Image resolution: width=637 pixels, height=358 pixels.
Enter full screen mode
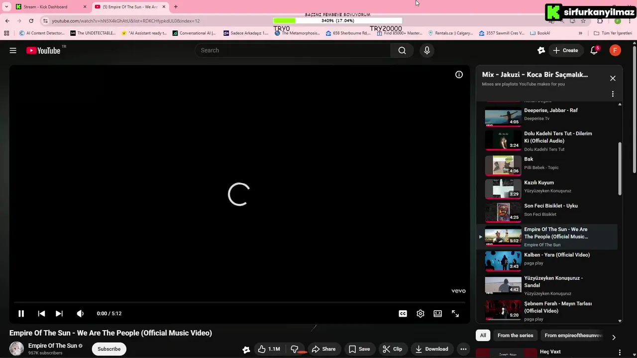(x=455, y=313)
